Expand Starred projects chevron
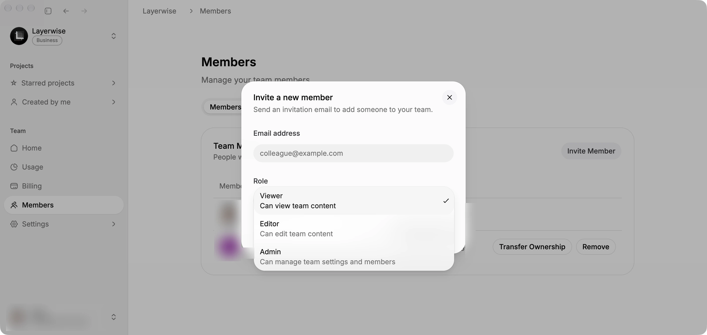Image resolution: width=707 pixels, height=335 pixels. (113, 83)
